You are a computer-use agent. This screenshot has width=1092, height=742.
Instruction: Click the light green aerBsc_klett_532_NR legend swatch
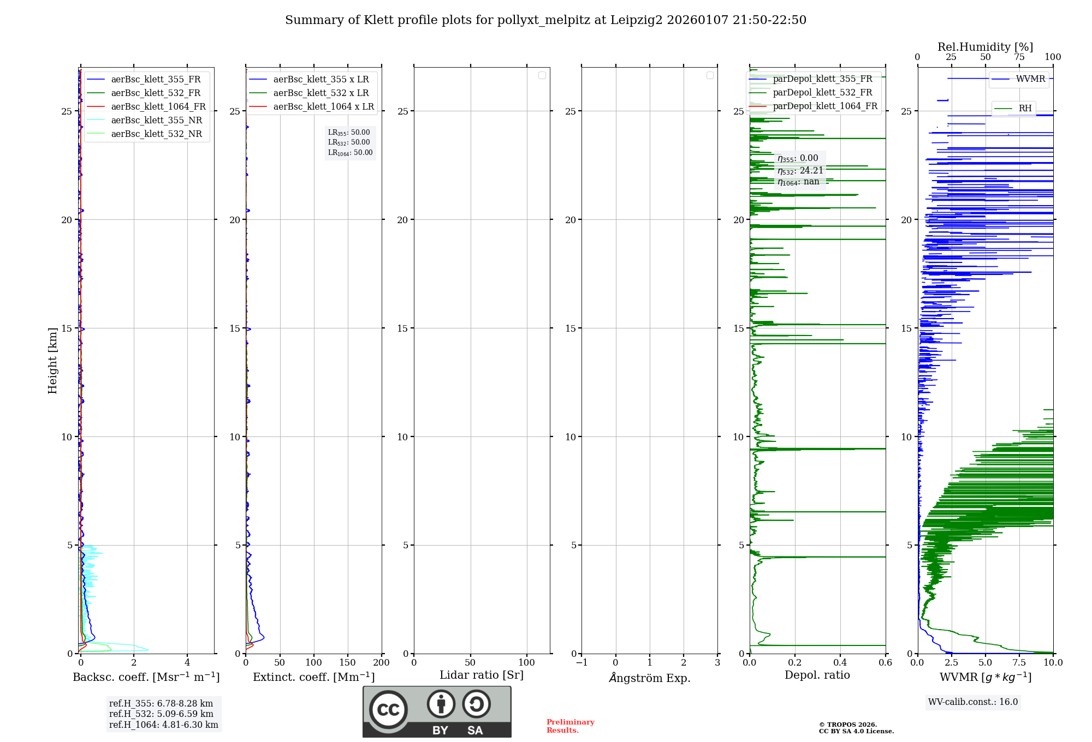pyautogui.click(x=96, y=134)
